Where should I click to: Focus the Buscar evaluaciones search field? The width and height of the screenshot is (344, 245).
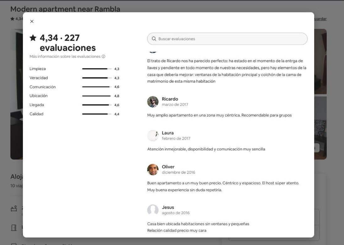click(x=227, y=39)
